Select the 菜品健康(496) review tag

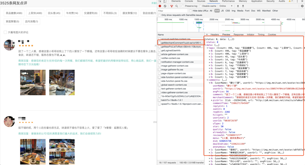click(14, 13)
